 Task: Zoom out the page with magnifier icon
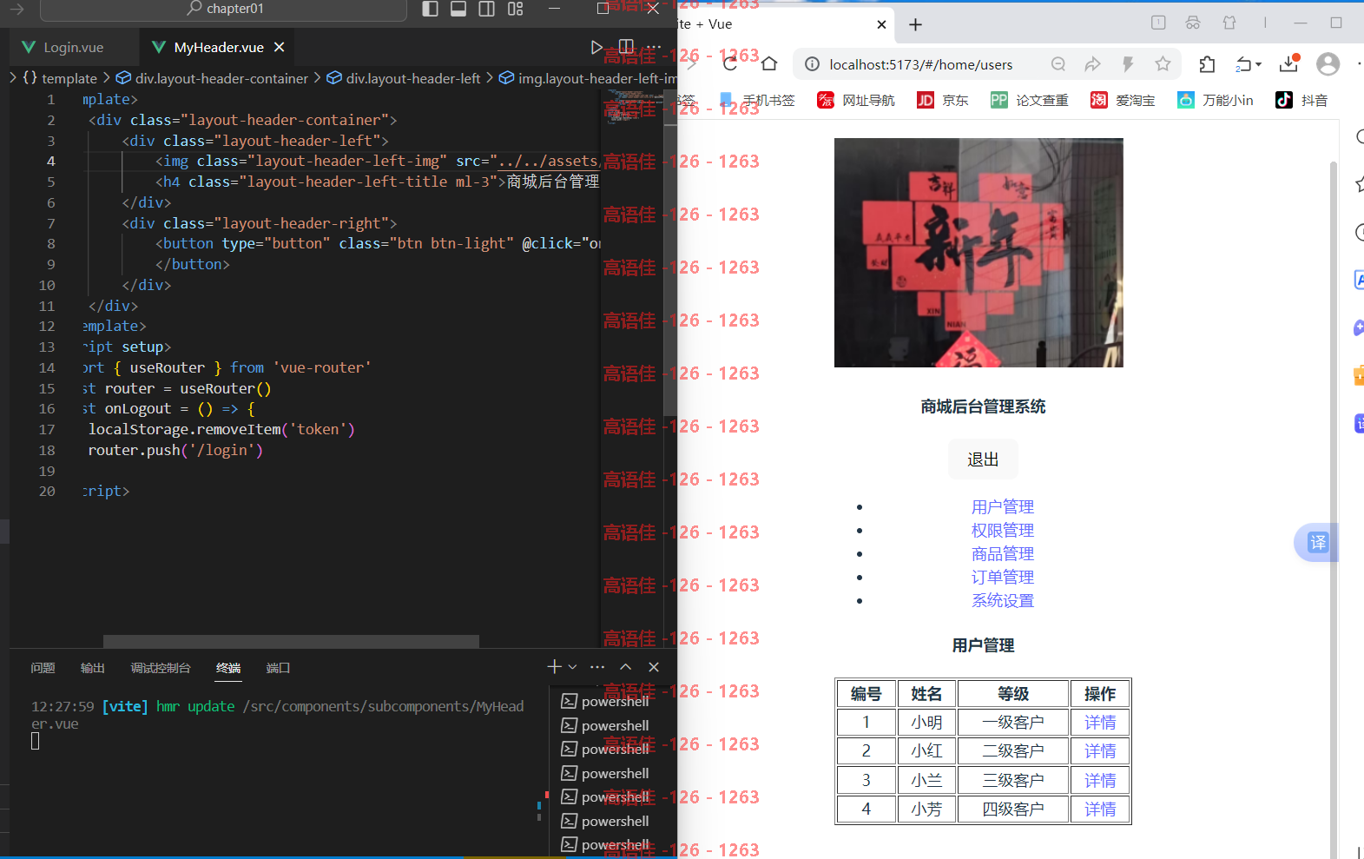[1058, 63]
